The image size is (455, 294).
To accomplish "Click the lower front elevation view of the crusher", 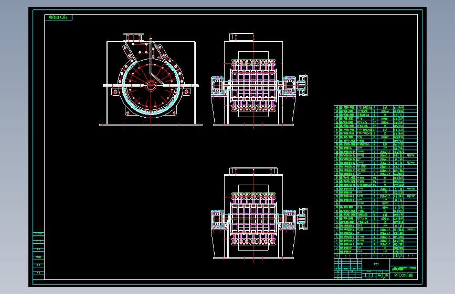I will coord(259,214).
